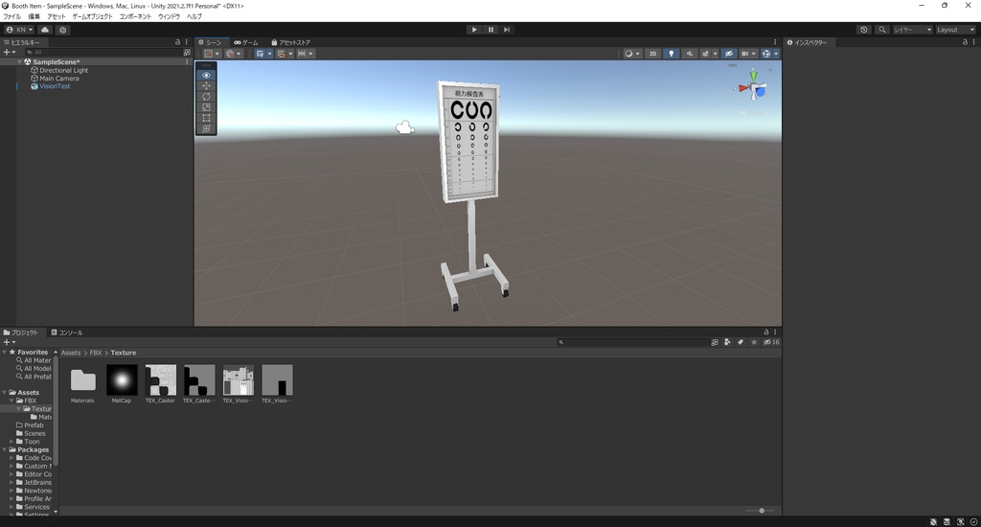Select the Rotate tool in scene overlay
The image size is (981, 527).
tap(207, 97)
